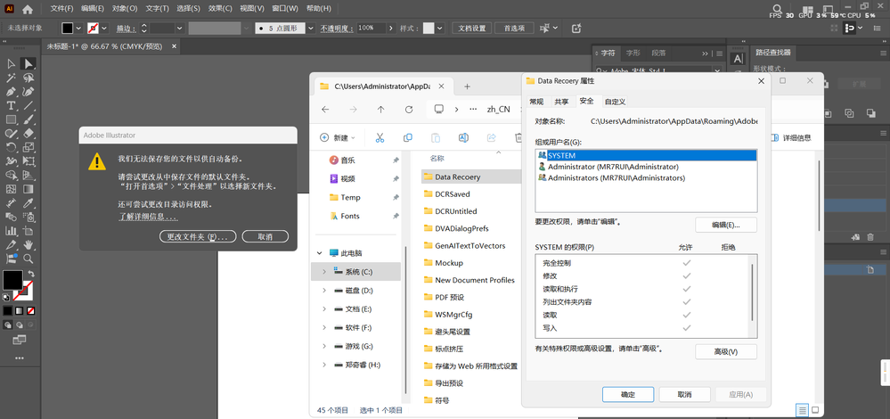890x419 pixels.
Task: Open stroke color dropdown arrow in control bar
Action: pyautogui.click(x=105, y=28)
